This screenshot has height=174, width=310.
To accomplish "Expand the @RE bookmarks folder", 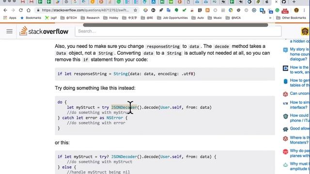I will [147, 18].
